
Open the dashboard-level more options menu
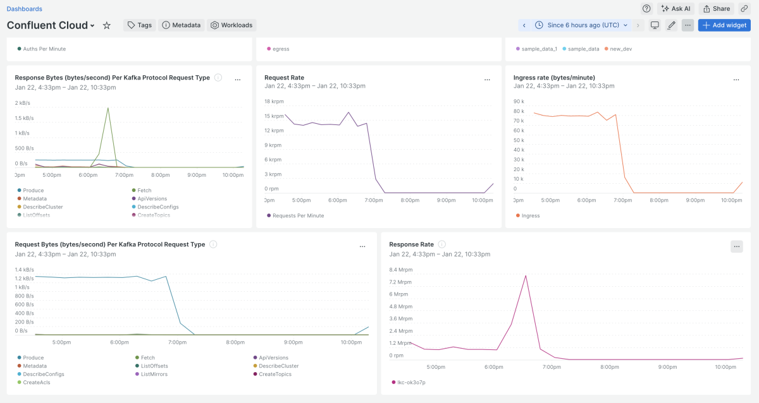point(688,25)
